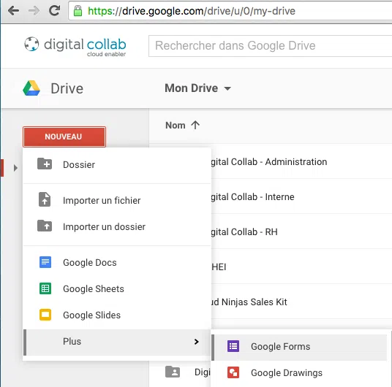
Task: Choose Google Drawings from the submenu
Action: click(299, 374)
